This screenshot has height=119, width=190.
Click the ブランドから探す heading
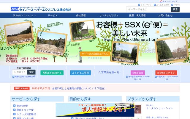click(142, 99)
